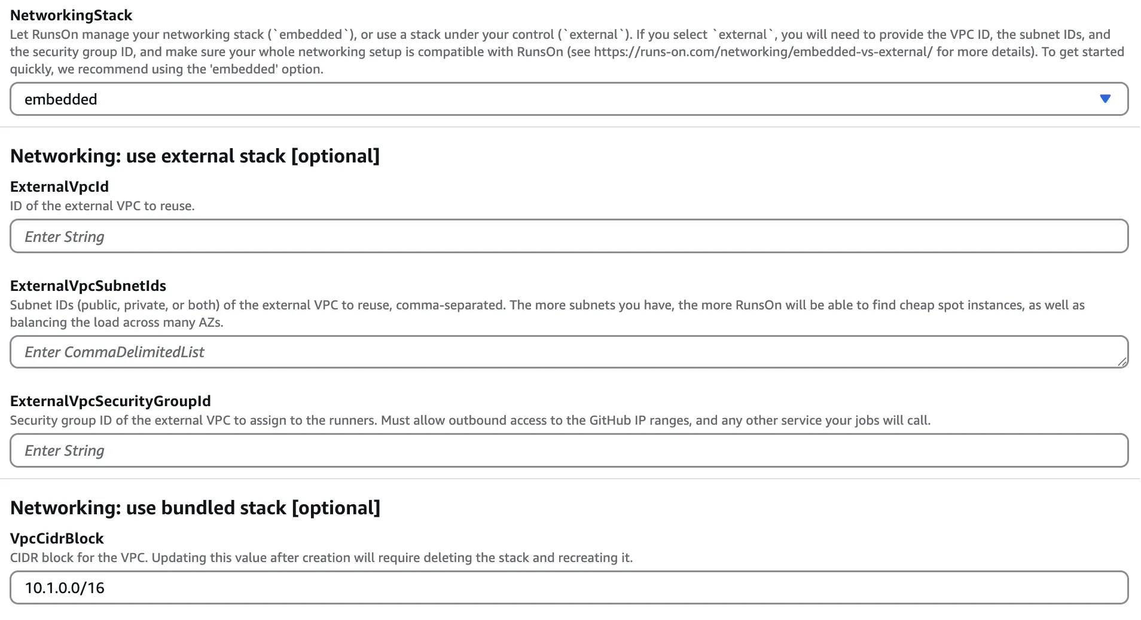
Task: Click the "Networking: use bundled stack" section heading
Action: click(x=195, y=508)
